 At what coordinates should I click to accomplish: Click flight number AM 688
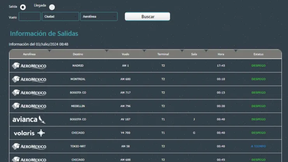[125, 160]
